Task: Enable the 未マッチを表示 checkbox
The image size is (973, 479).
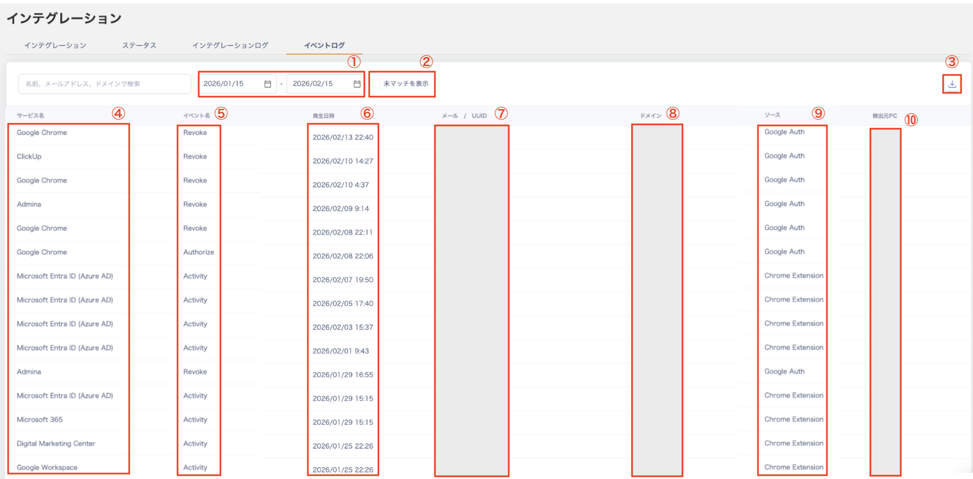Action: click(x=376, y=84)
